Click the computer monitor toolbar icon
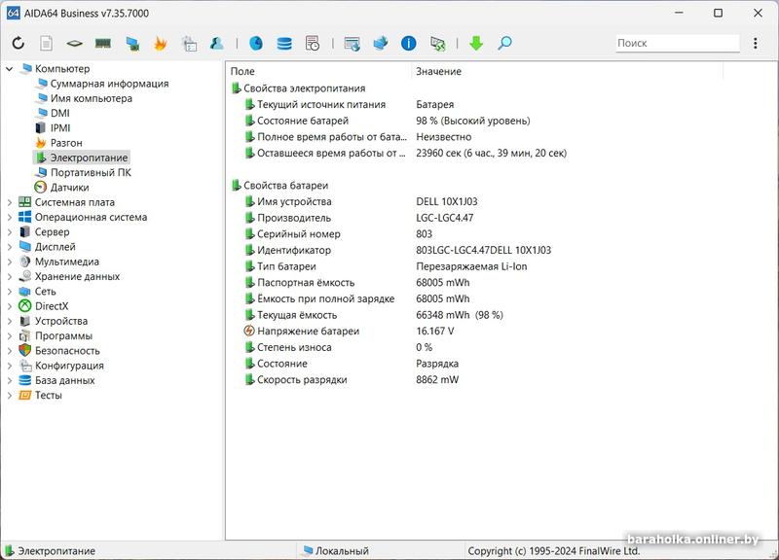779x560 pixels. [132, 44]
